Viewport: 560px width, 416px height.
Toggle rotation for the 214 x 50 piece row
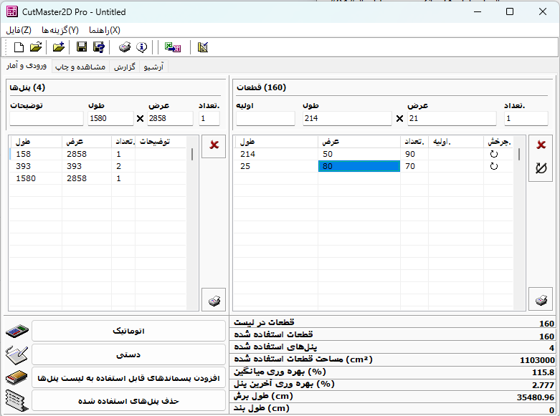[x=493, y=154]
